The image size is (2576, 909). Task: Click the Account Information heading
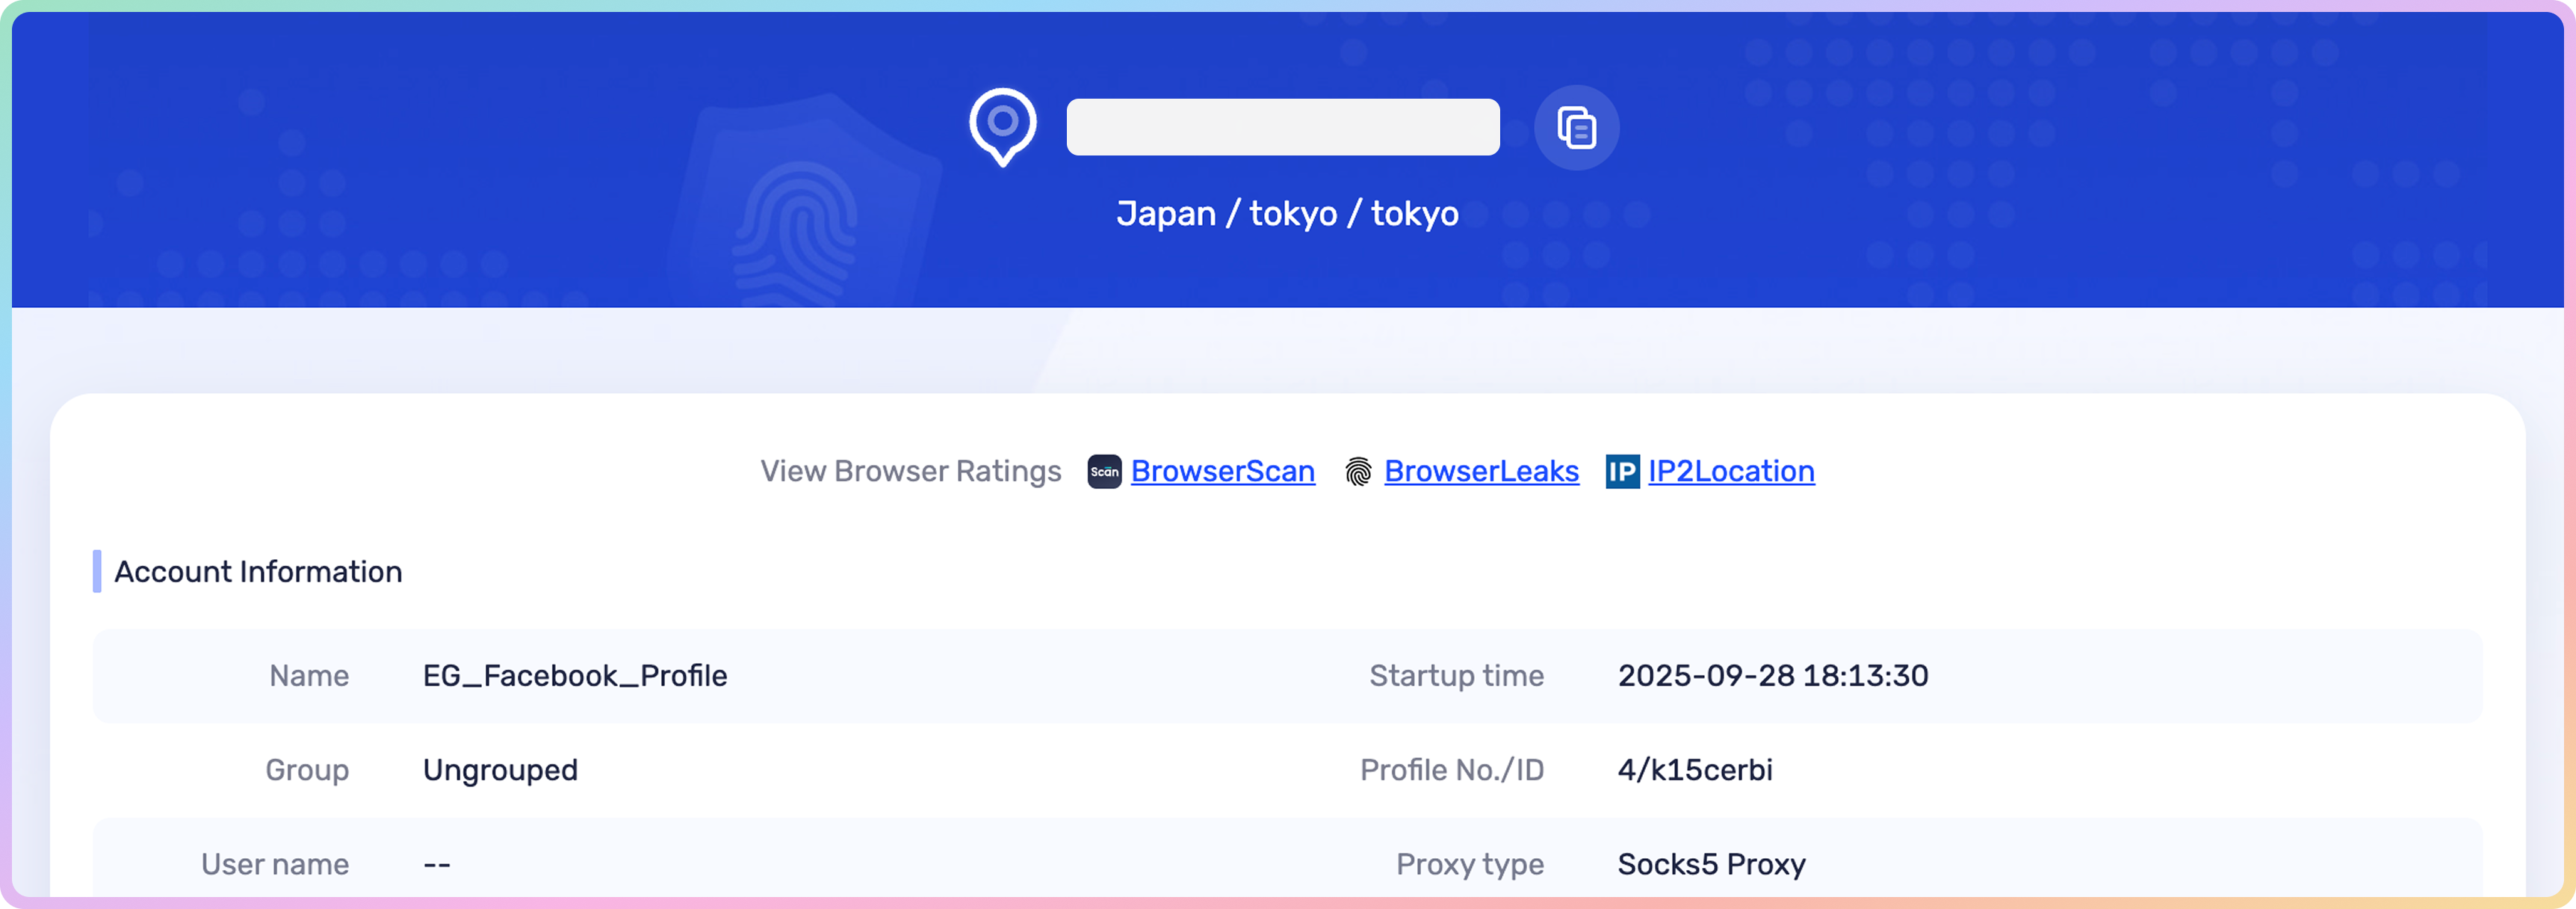click(x=258, y=572)
